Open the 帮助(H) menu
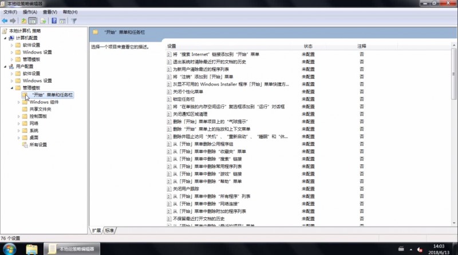The width and height of the screenshot is (458, 255). (x=70, y=12)
